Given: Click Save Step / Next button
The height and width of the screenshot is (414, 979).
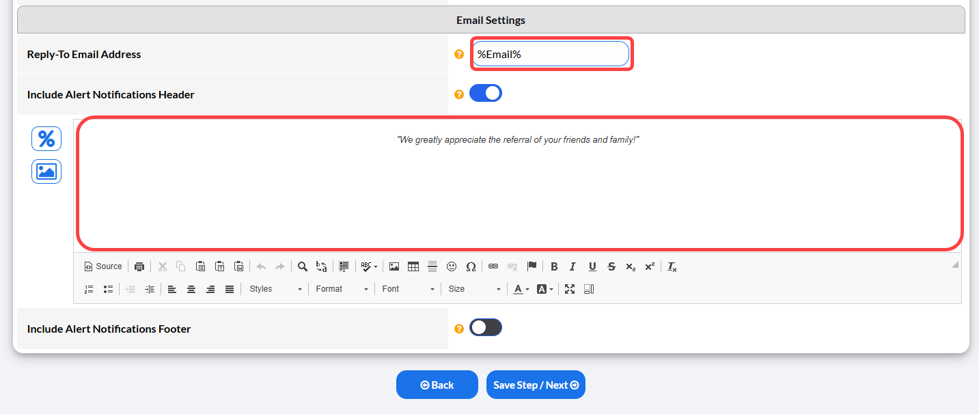Looking at the screenshot, I should coord(536,385).
